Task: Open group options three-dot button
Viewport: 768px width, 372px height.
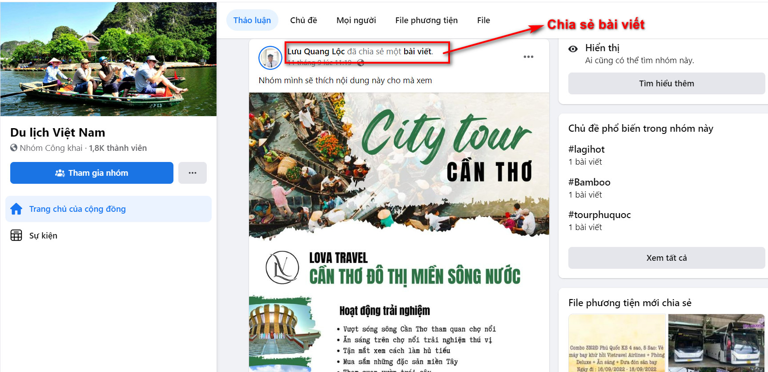Action: (x=193, y=173)
